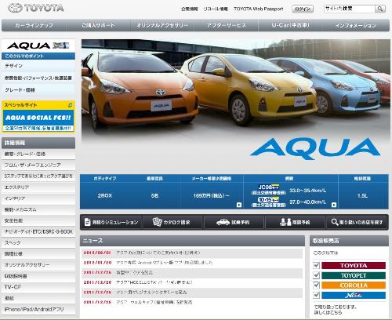
Task: Click the 169万円 price text
Action: pos(212,195)
